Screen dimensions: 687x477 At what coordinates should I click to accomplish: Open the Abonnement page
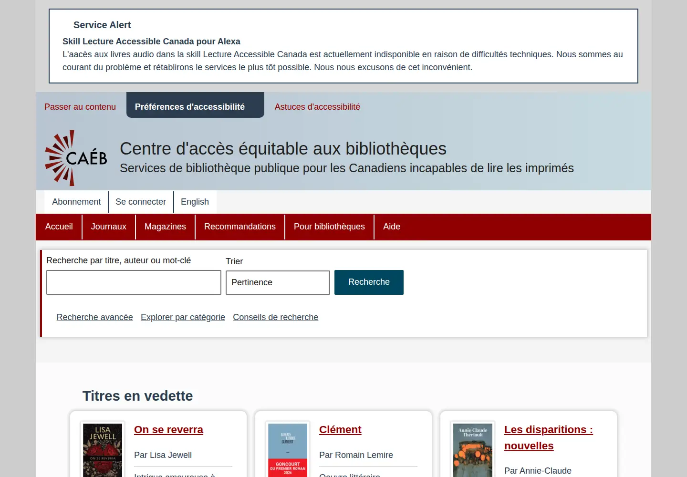click(76, 202)
